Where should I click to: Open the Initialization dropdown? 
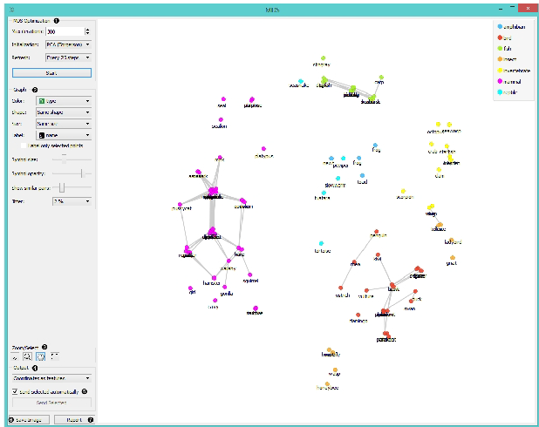coord(68,44)
